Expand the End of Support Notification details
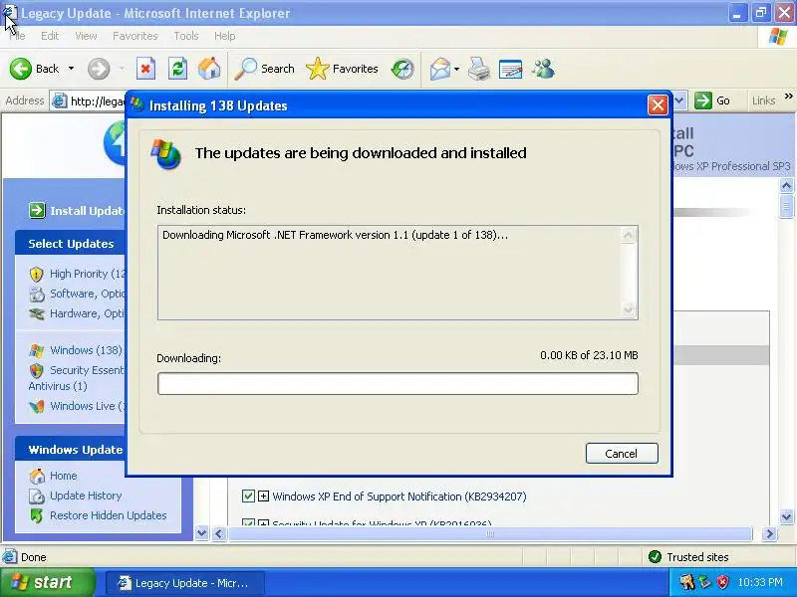 pos(263,496)
